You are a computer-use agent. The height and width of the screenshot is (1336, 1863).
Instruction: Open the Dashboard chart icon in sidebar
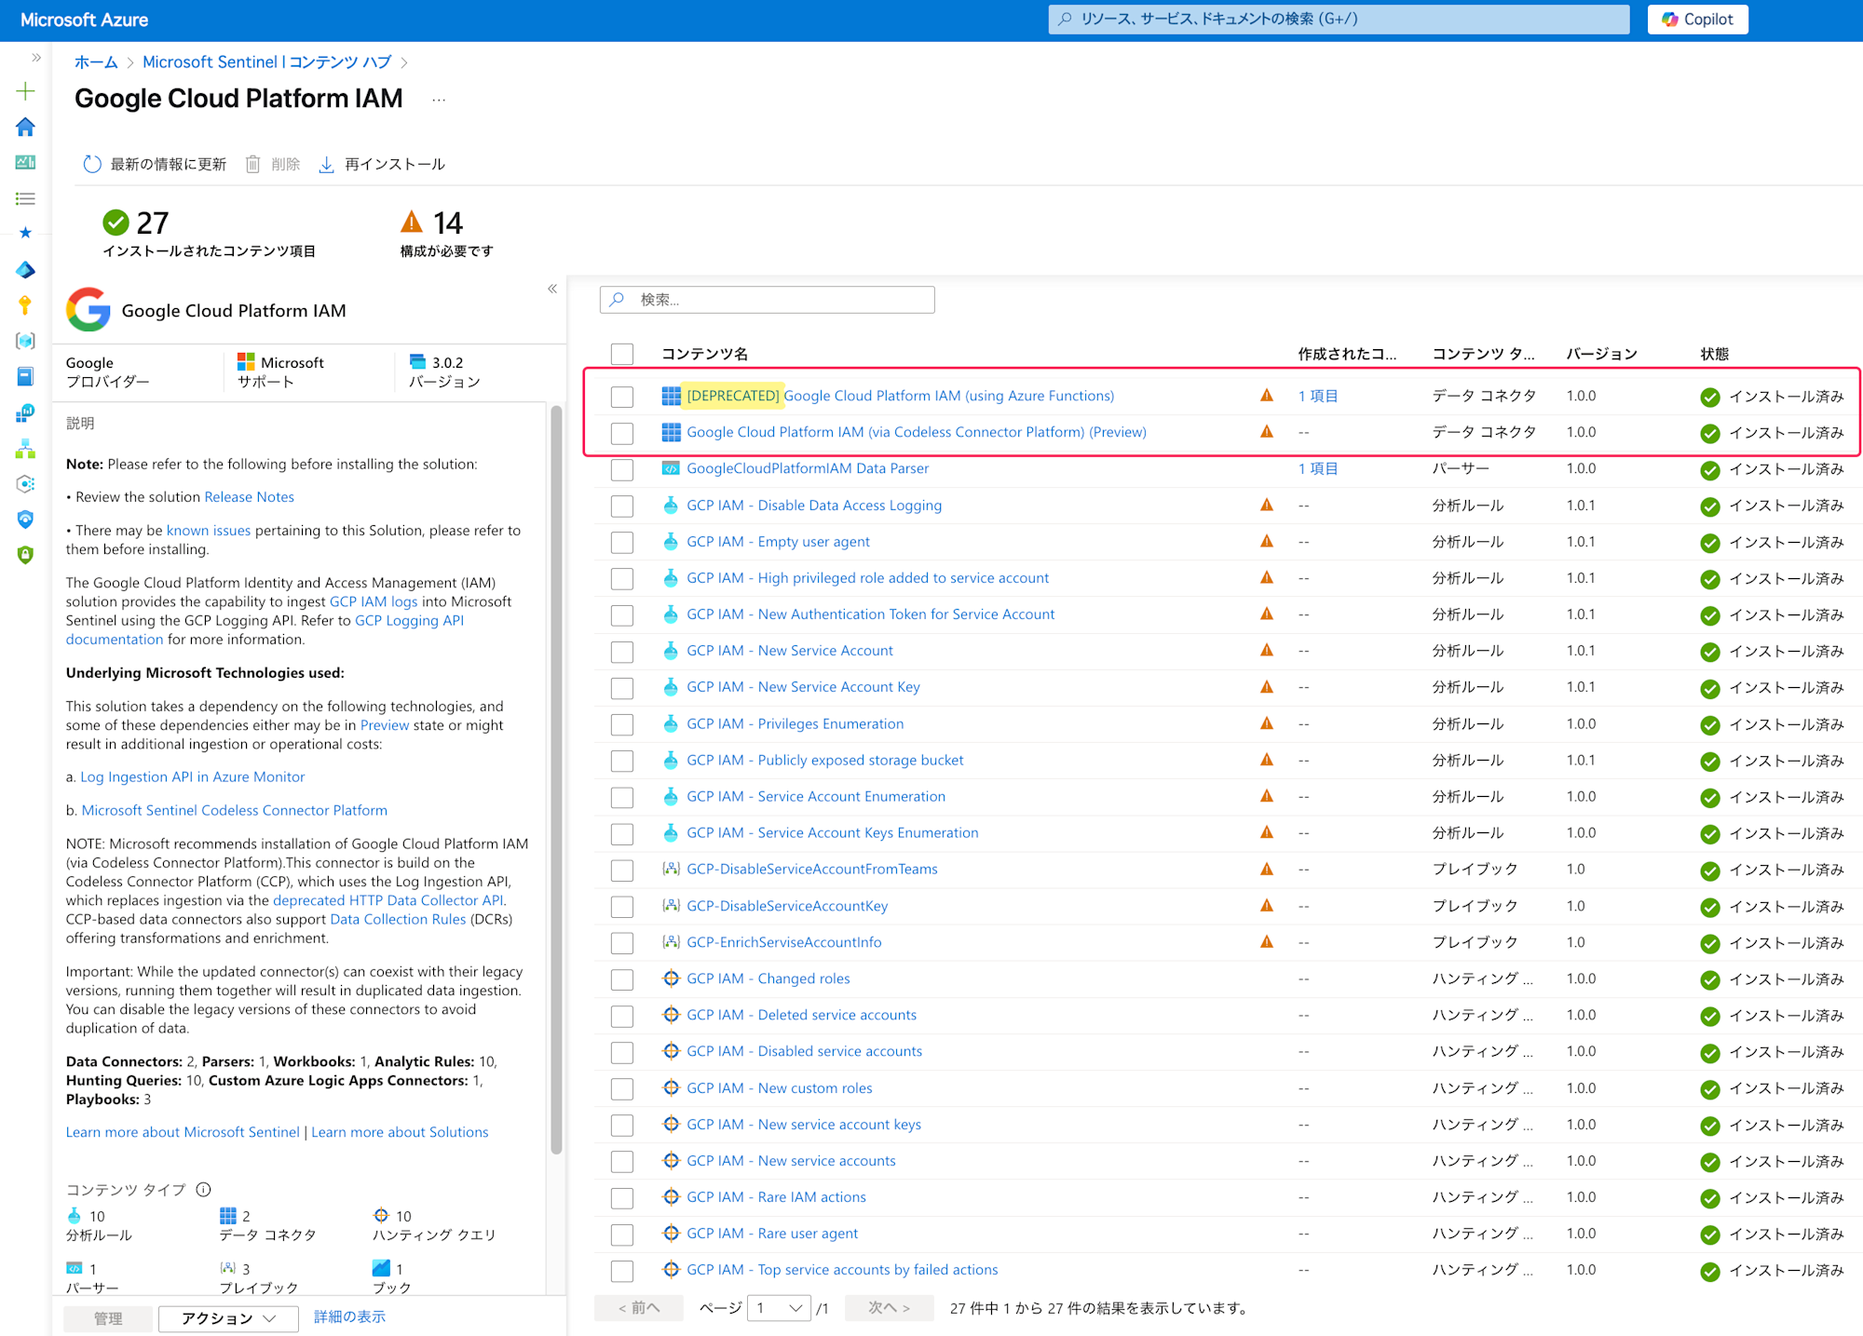(x=25, y=162)
